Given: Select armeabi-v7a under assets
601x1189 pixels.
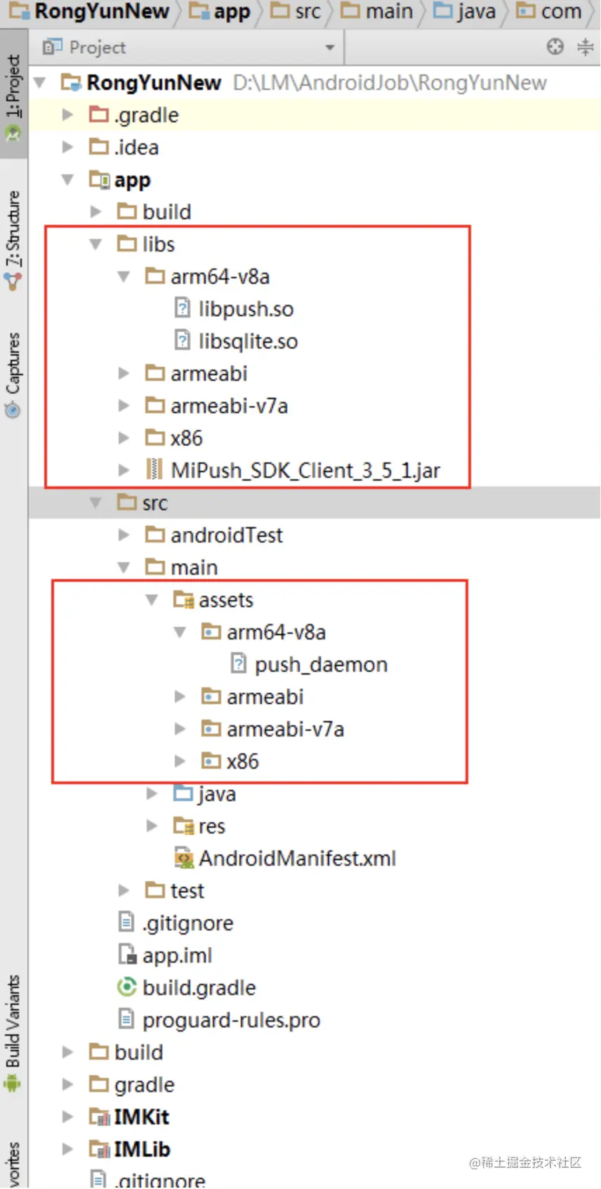Looking at the screenshot, I should coord(285,729).
